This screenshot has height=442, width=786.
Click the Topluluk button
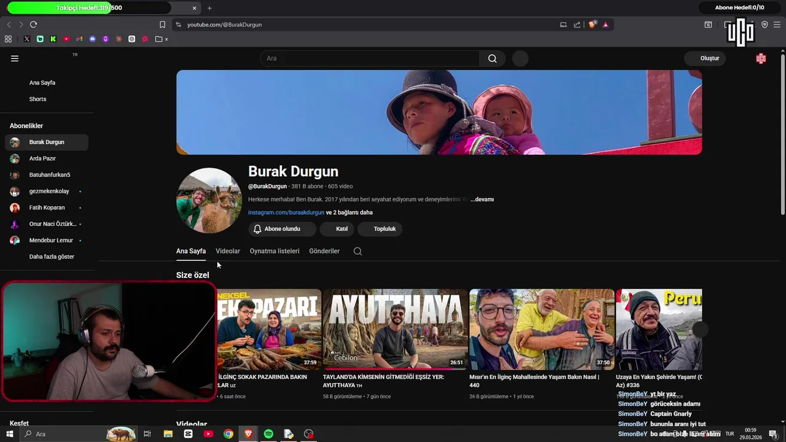[379, 229]
